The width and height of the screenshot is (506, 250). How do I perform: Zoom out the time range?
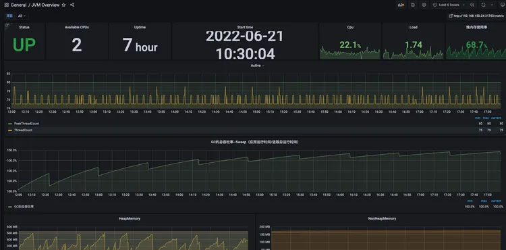point(472,5)
